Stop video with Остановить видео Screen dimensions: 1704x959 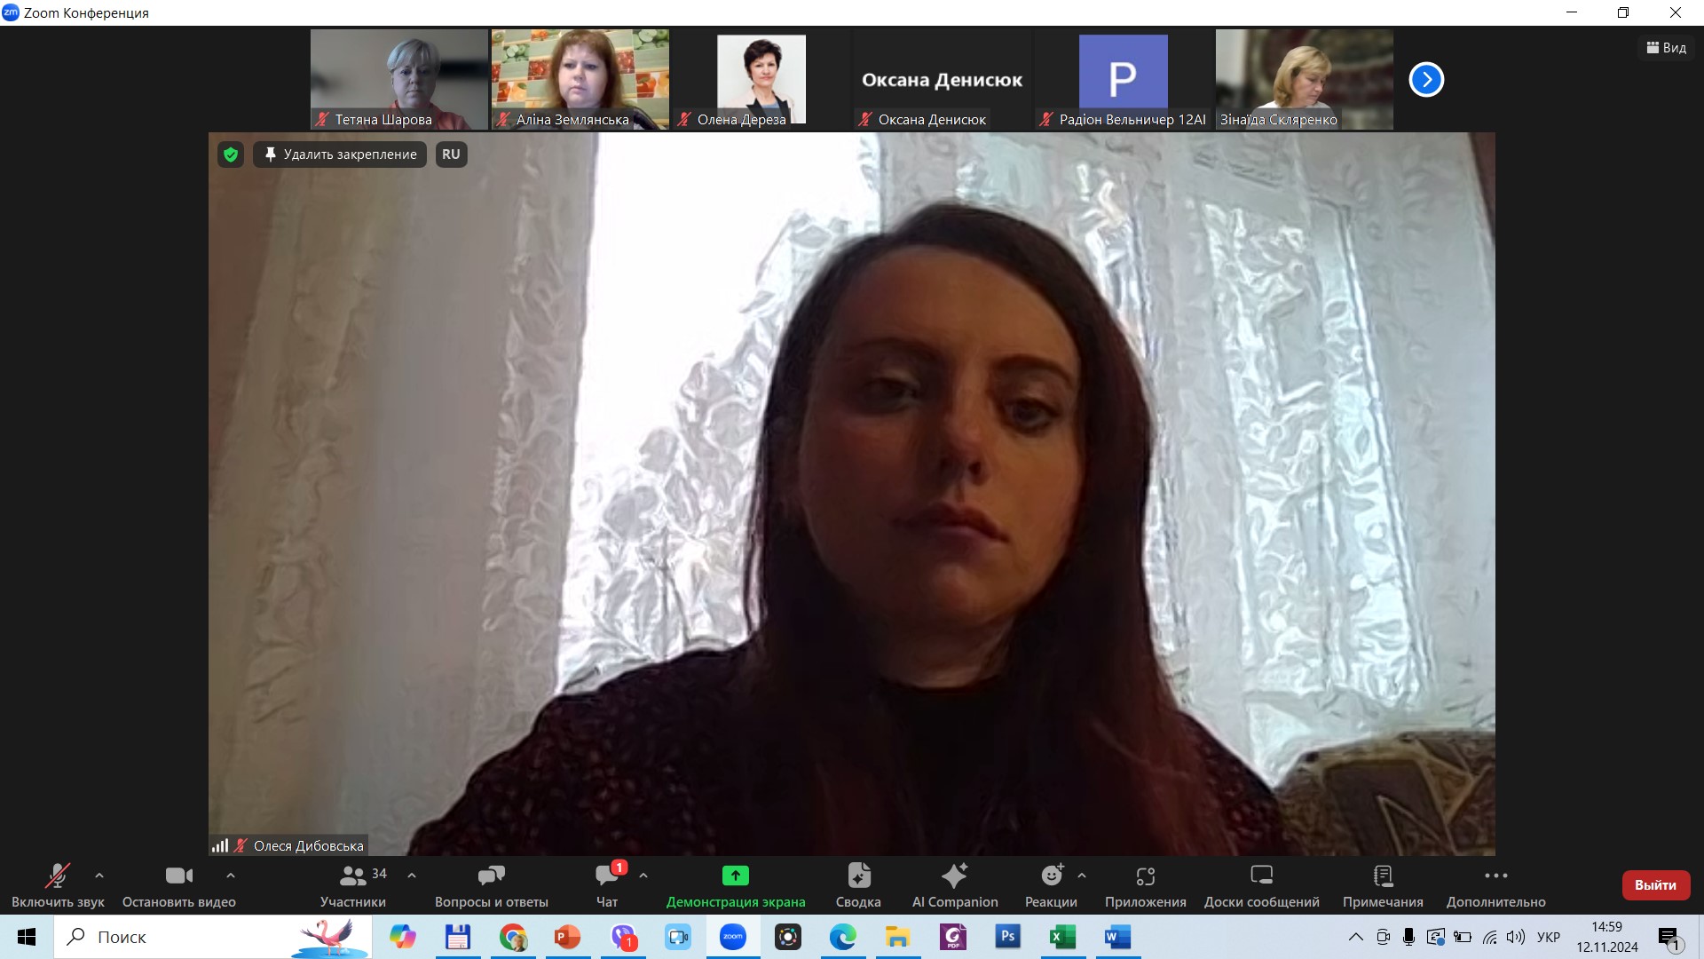pos(178,885)
